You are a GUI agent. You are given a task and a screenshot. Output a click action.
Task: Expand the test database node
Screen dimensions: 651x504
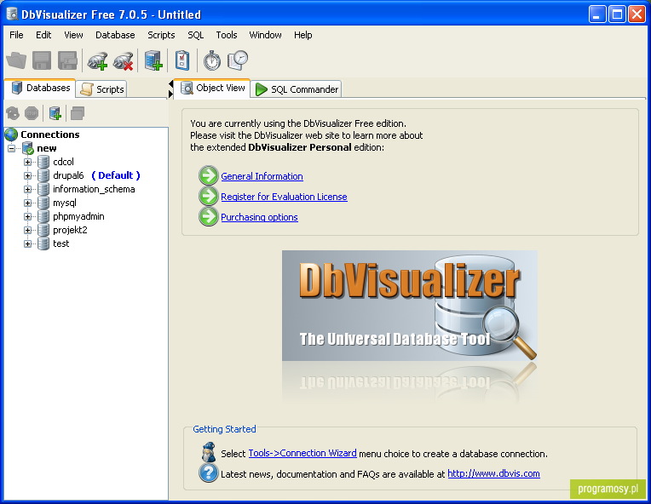27,243
